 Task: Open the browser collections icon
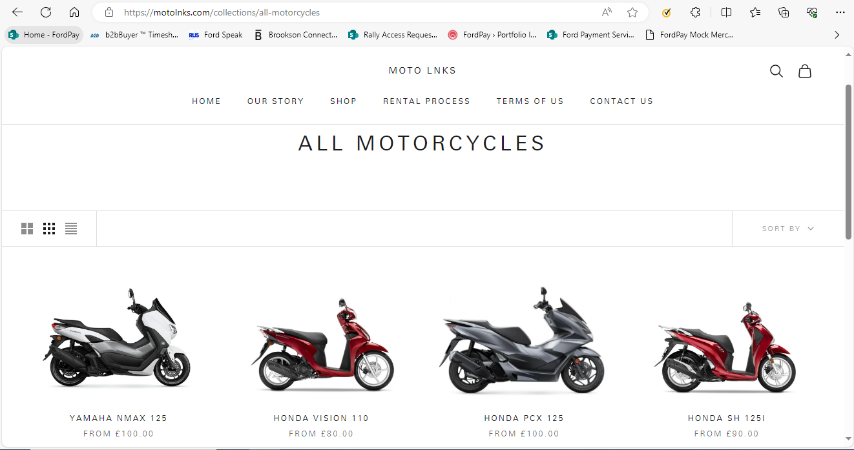784,12
